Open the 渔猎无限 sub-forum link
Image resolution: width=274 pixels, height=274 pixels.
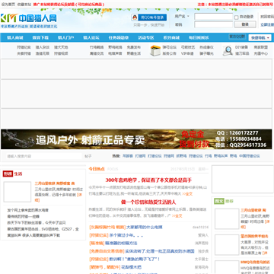coord(43,53)
